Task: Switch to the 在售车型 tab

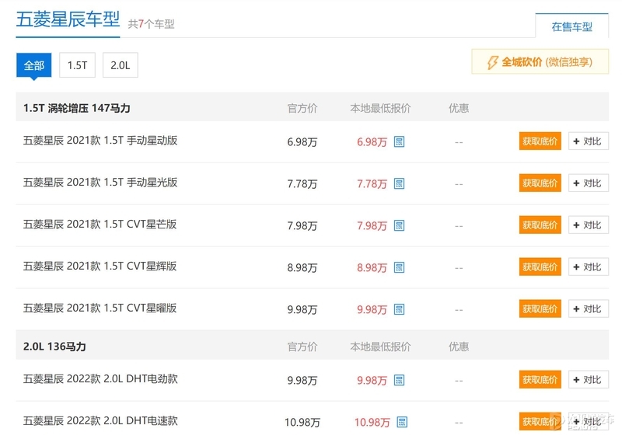Action: [571, 26]
